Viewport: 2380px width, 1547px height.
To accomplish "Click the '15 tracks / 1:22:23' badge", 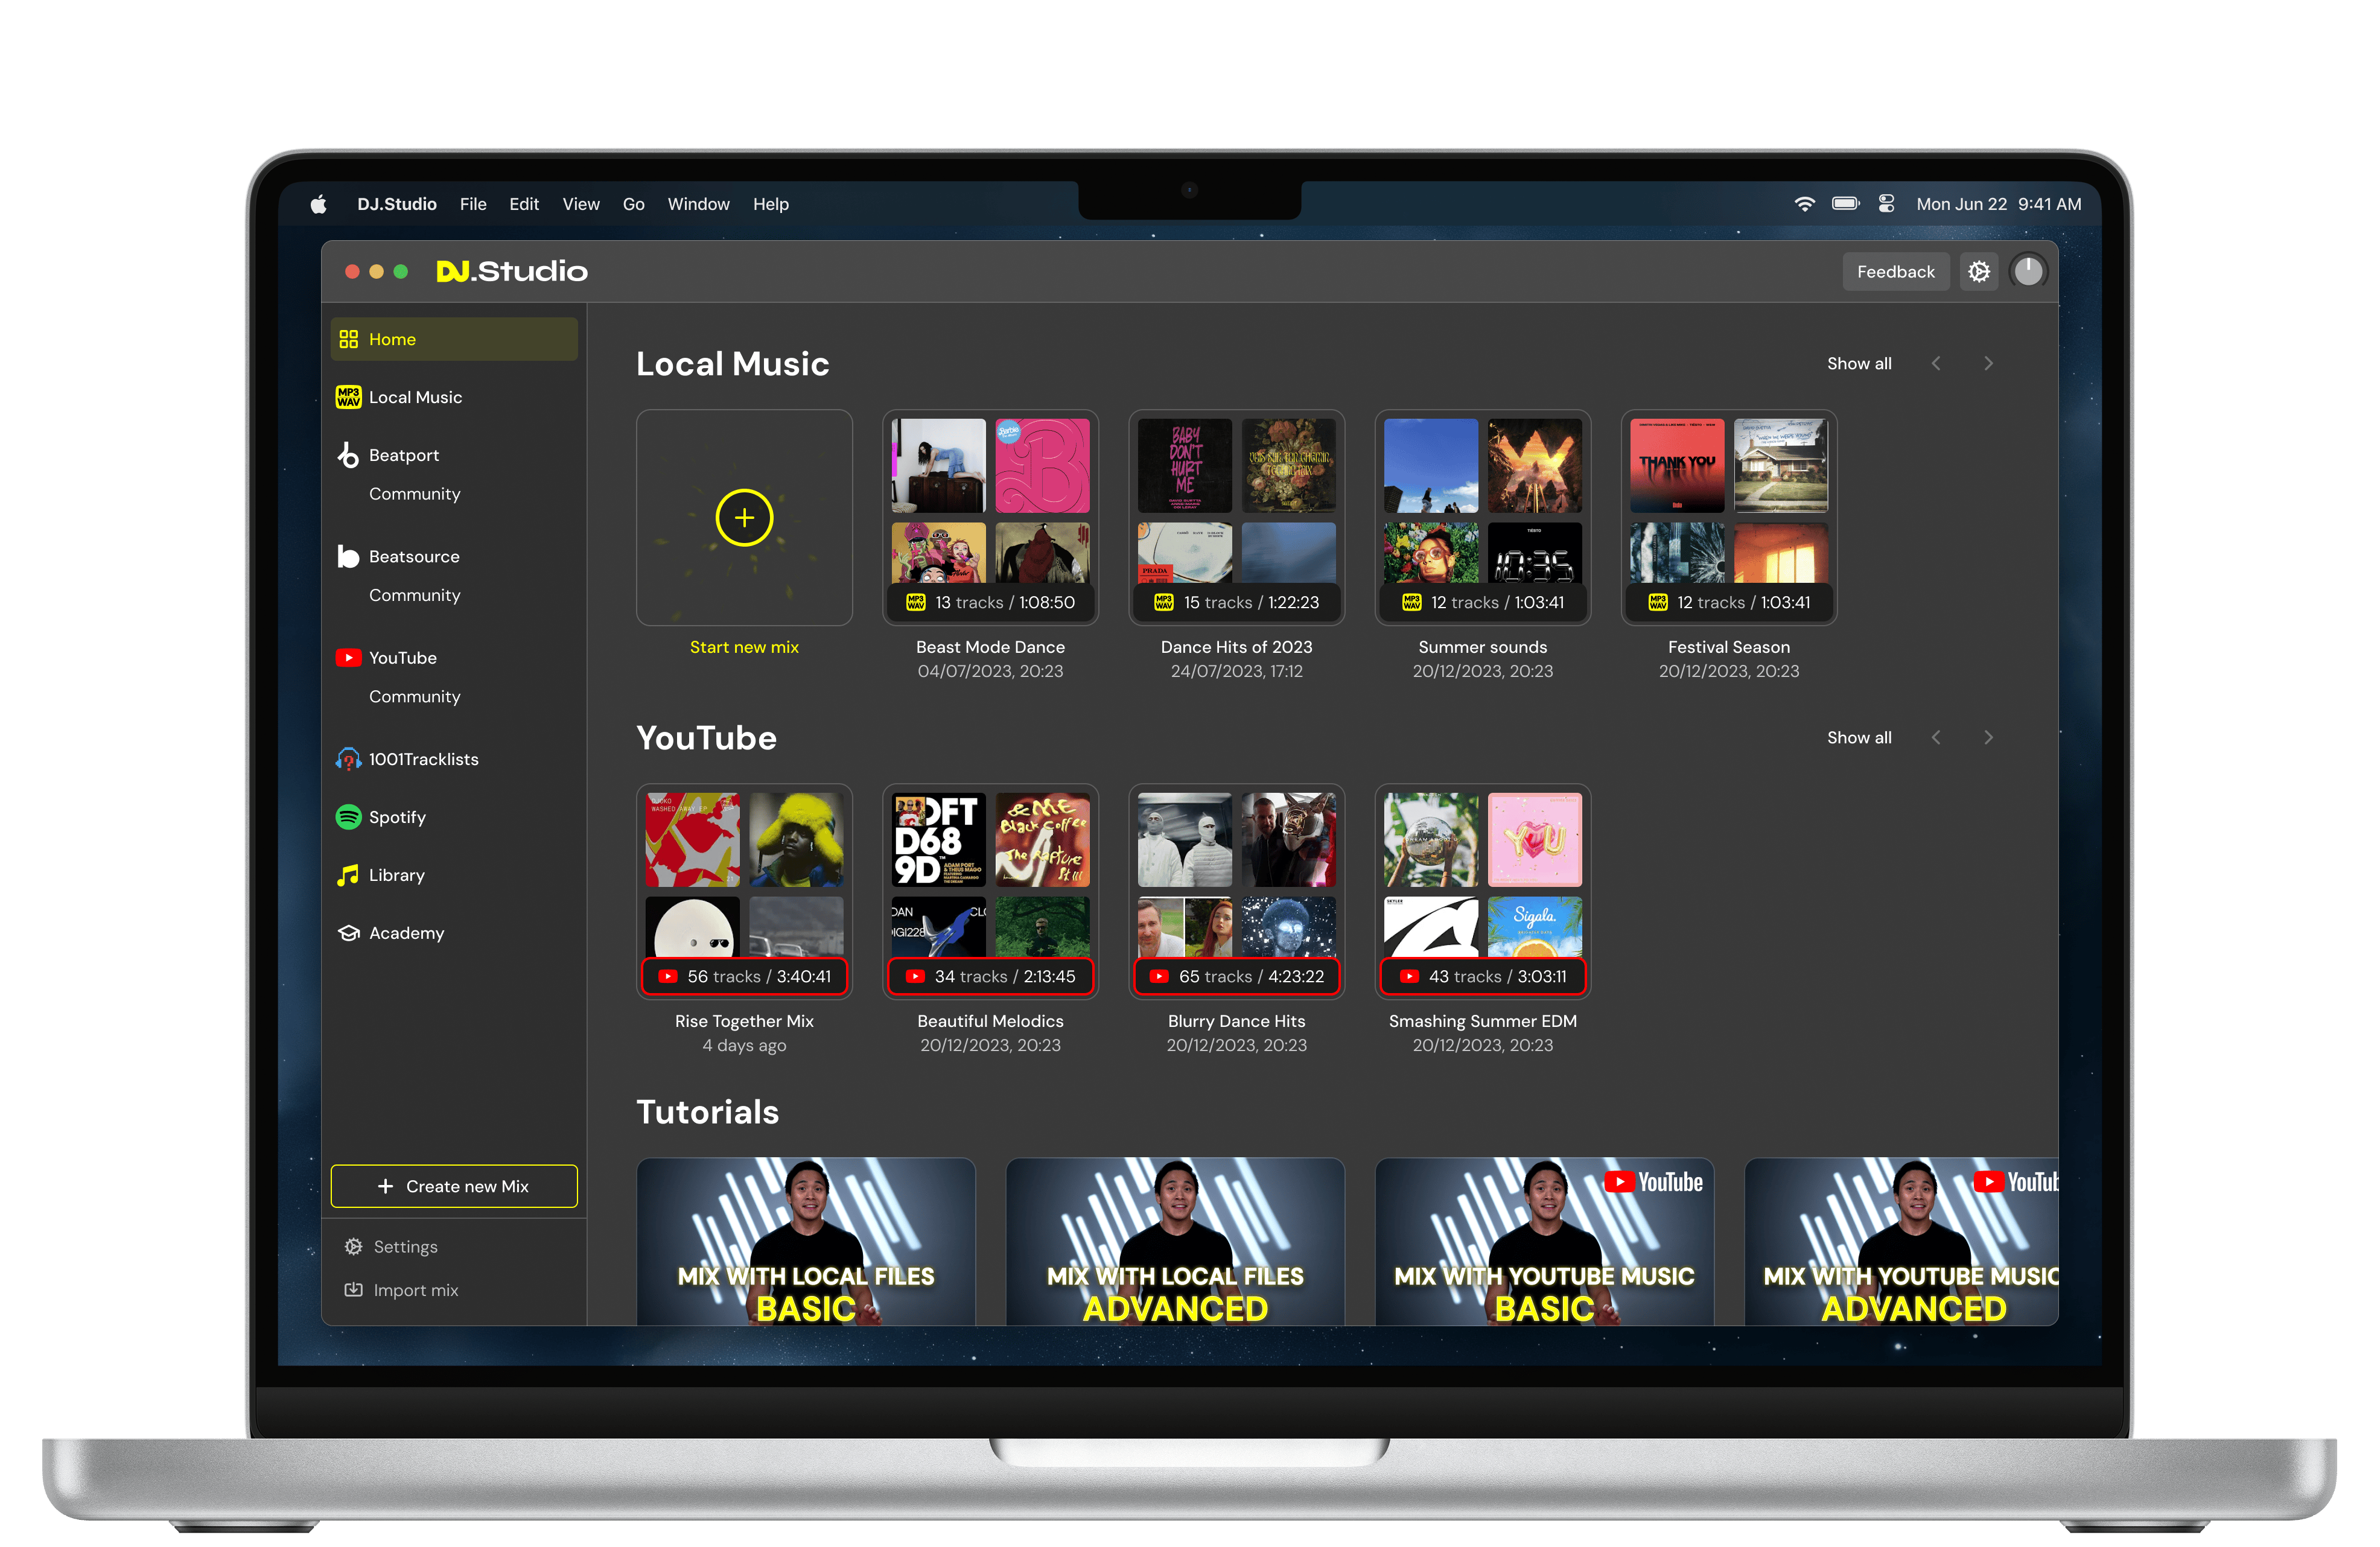I will click(1236, 603).
